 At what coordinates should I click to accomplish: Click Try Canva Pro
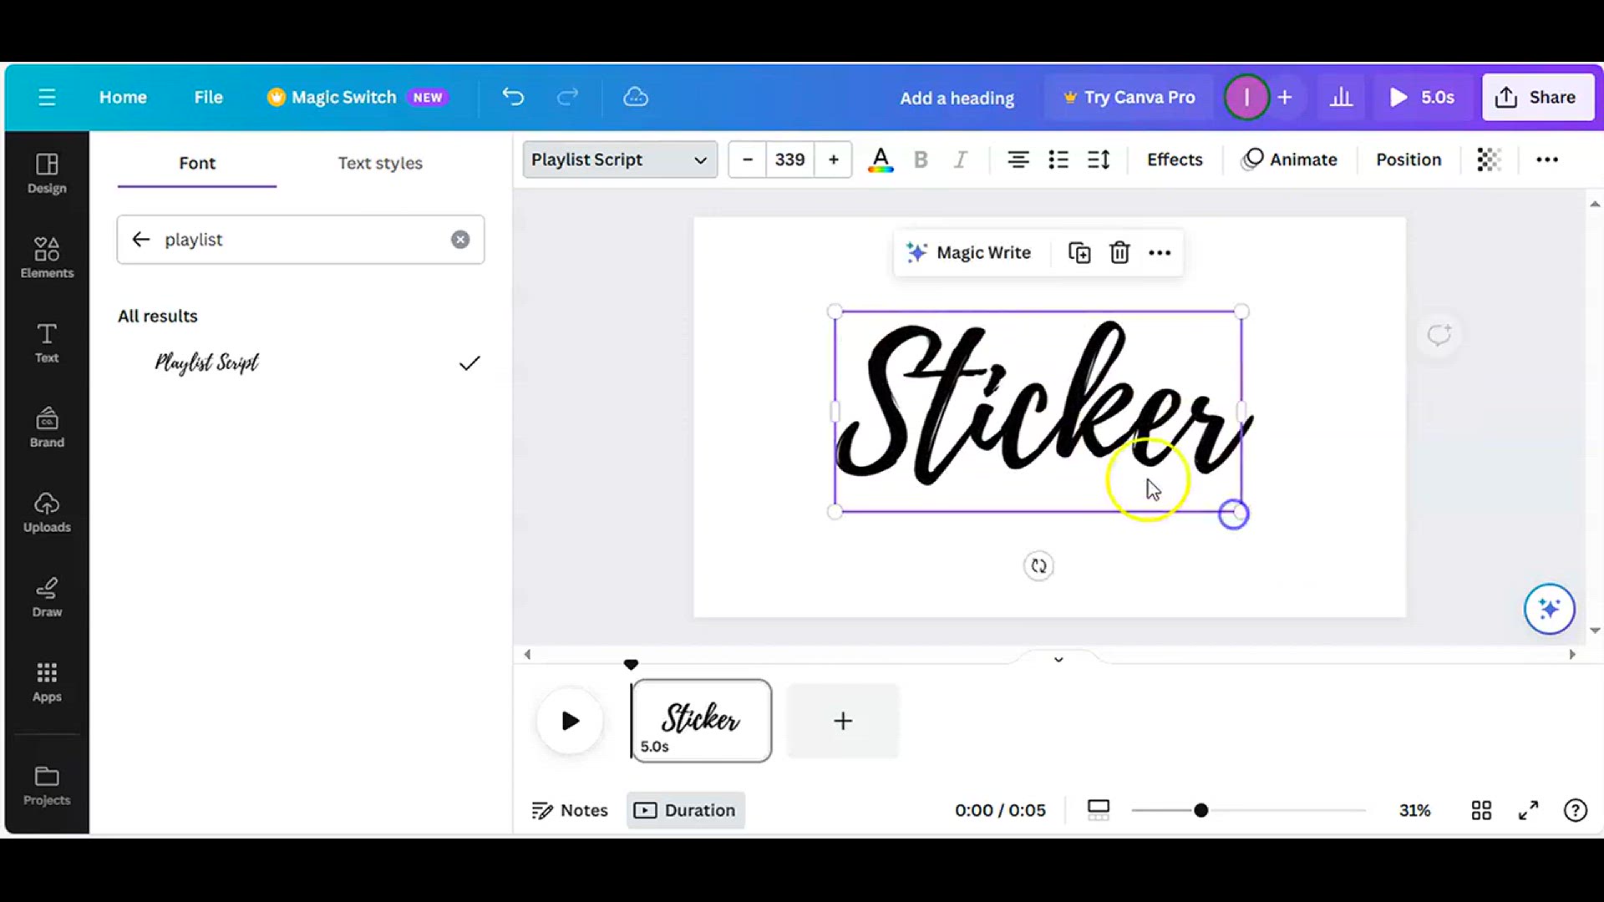point(1129,98)
